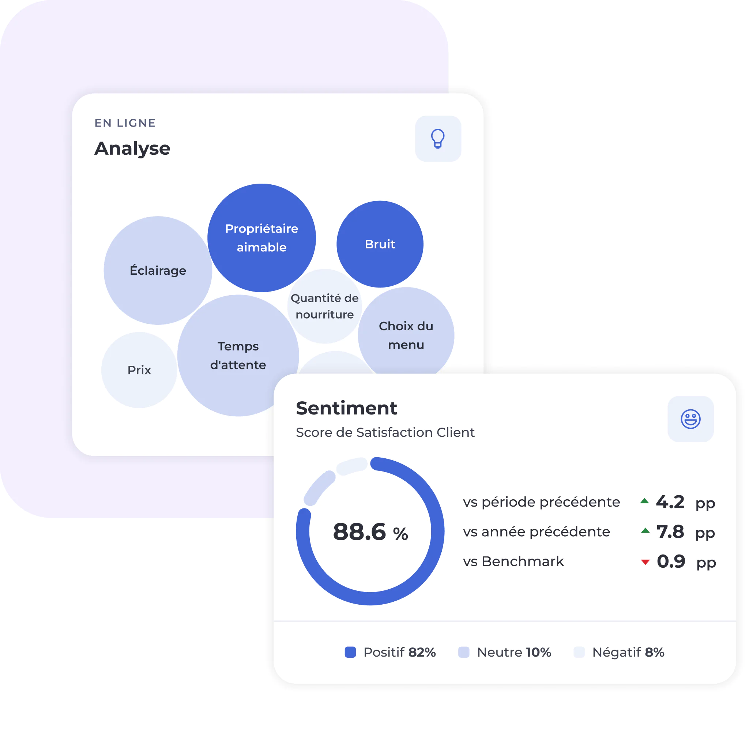Click the 'Sentiment' card title
This screenshot has height=740, width=749.
(346, 408)
